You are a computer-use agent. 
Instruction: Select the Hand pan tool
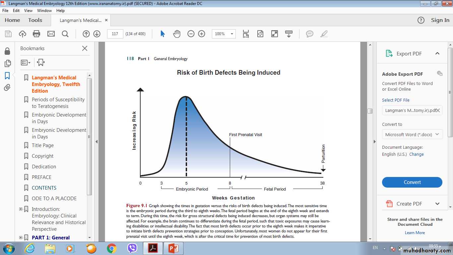click(177, 34)
